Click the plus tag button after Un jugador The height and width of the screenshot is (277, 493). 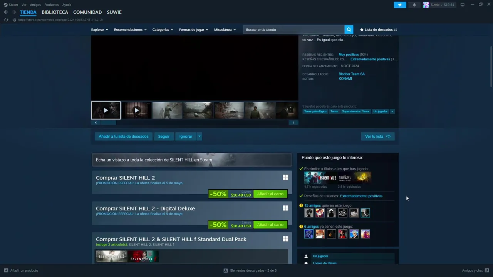click(392, 112)
